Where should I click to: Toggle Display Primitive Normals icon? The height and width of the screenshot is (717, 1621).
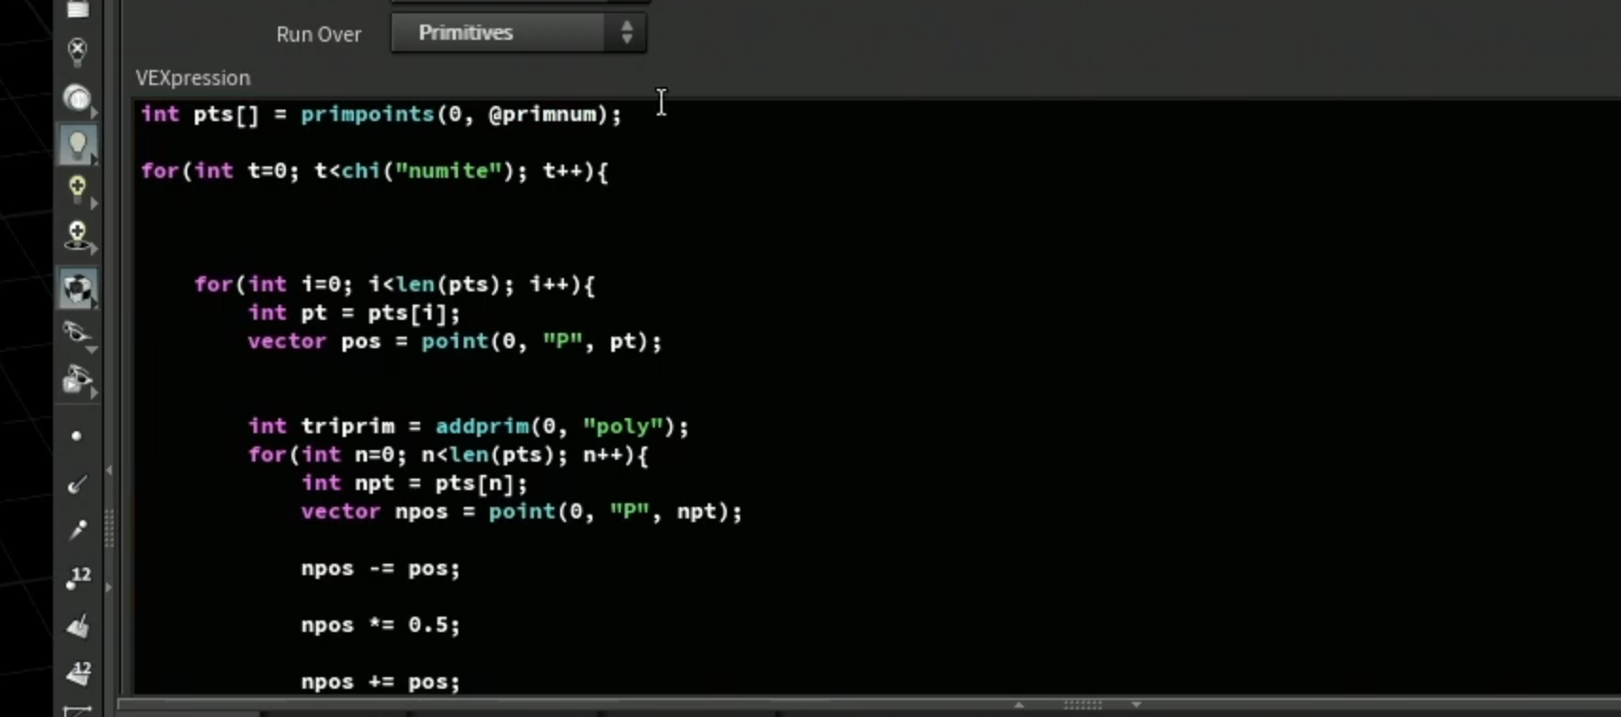78,625
